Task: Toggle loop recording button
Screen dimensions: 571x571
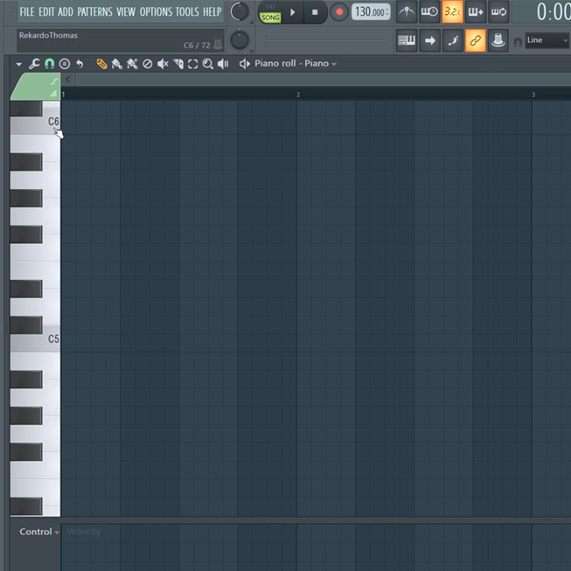Action: pyautogui.click(x=498, y=12)
